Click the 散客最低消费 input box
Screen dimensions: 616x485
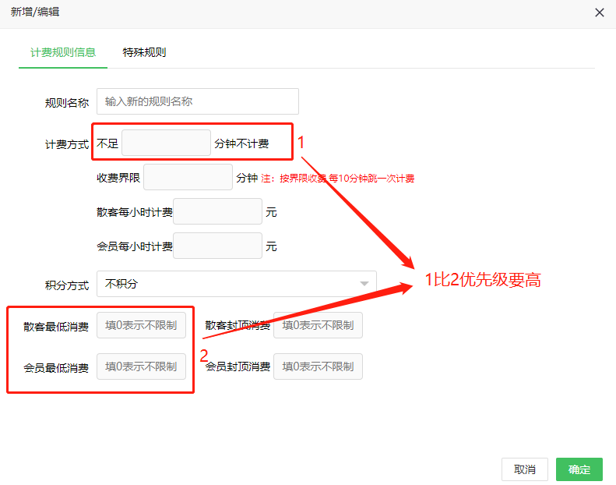click(141, 325)
